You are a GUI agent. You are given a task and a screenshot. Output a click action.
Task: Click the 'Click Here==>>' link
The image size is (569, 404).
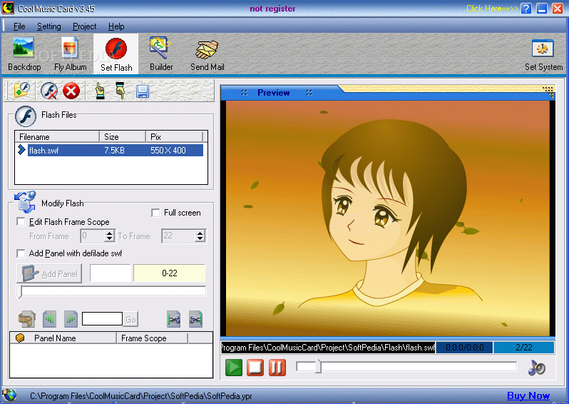click(x=492, y=9)
